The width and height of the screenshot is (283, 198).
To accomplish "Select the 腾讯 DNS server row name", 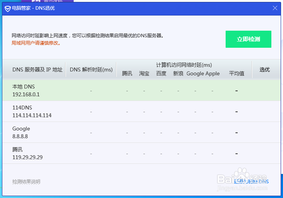I will coord(17,149).
